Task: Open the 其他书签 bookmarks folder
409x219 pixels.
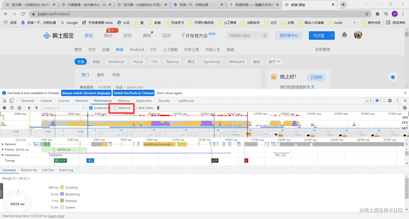Action: point(372,23)
